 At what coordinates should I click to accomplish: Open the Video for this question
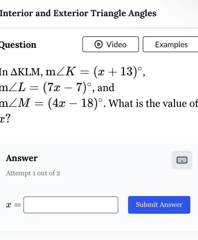[110, 44]
